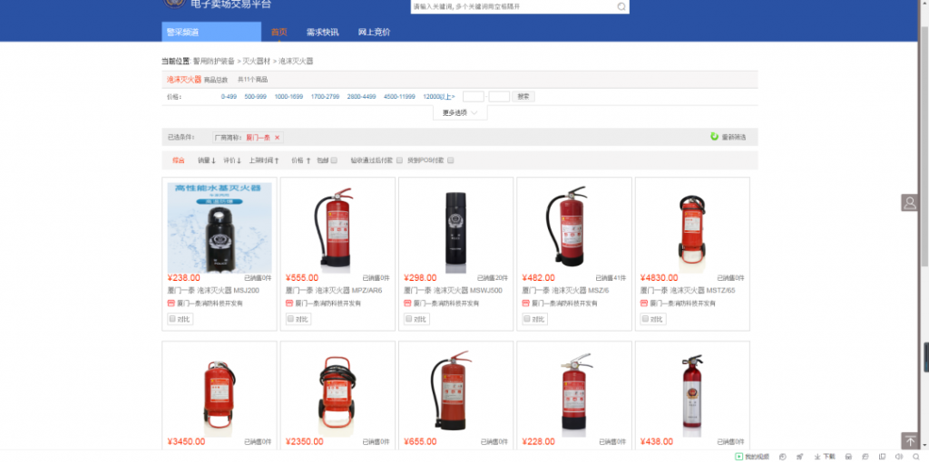Click the 搜索 price search button

click(x=523, y=97)
